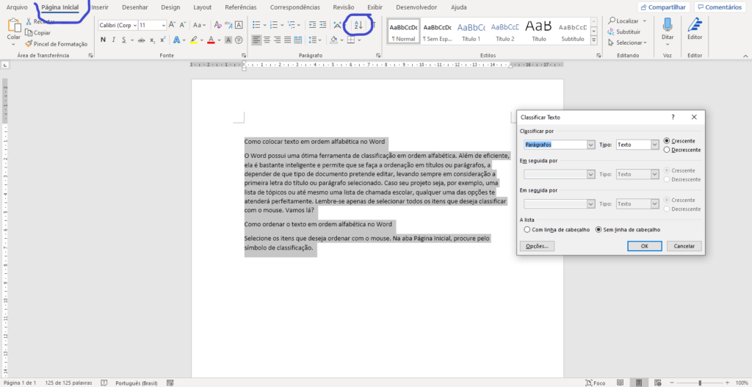
Task: Click the yellow text highlight color
Action: coord(193,40)
